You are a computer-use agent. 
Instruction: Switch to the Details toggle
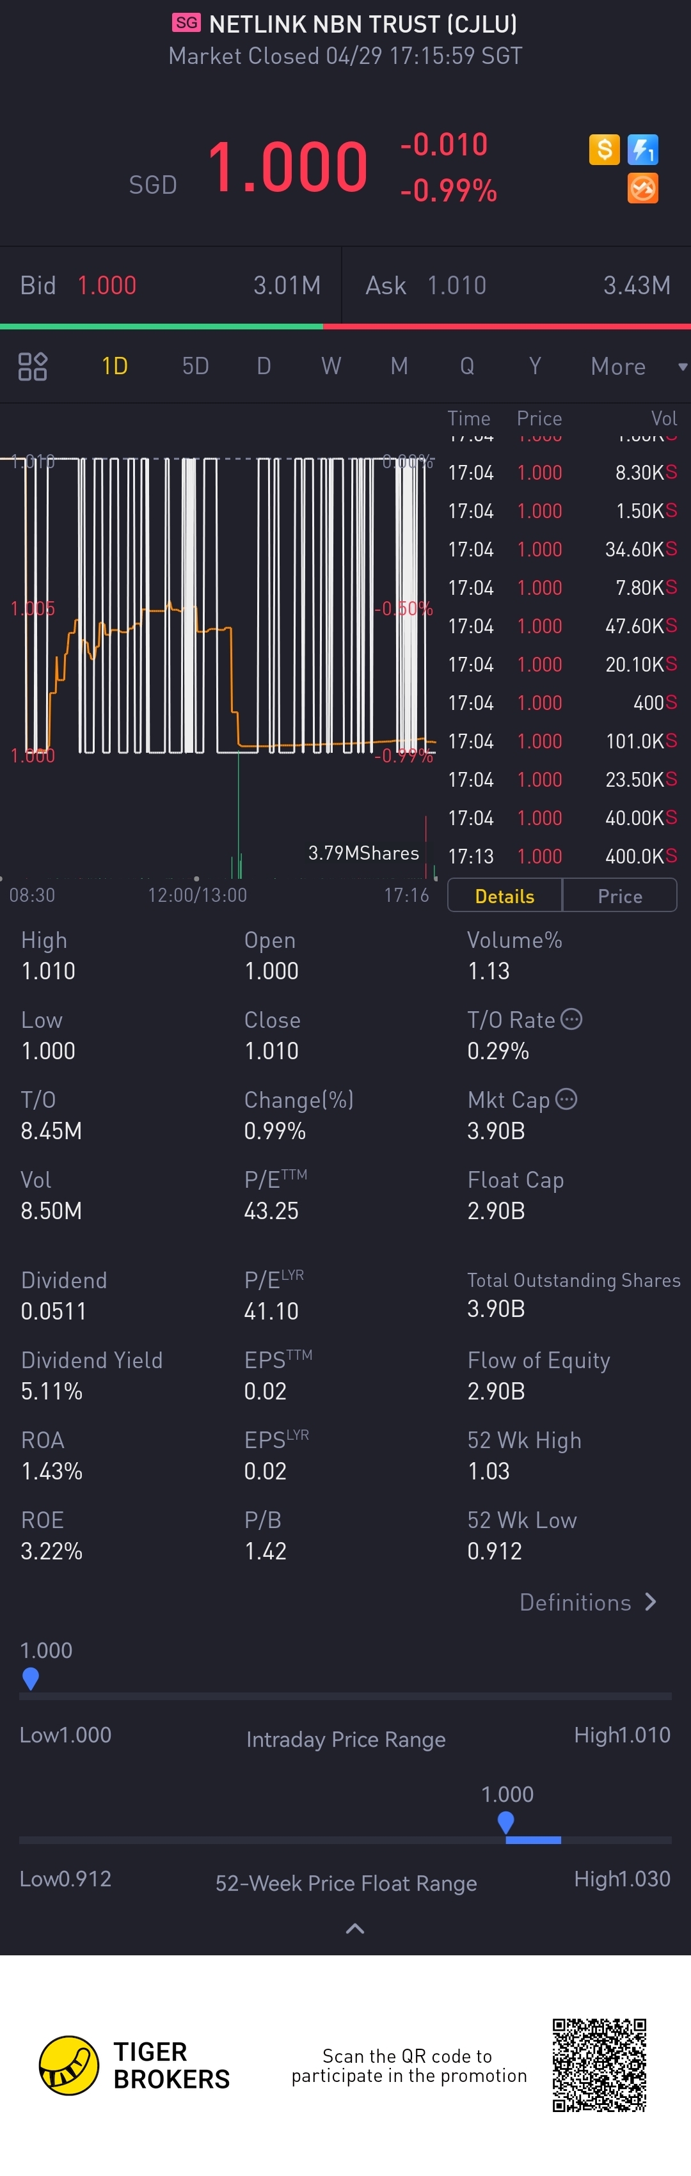(x=504, y=895)
